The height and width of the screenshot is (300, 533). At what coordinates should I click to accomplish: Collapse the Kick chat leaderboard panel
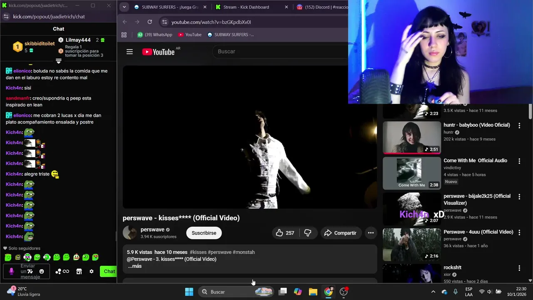click(x=59, y=61)
